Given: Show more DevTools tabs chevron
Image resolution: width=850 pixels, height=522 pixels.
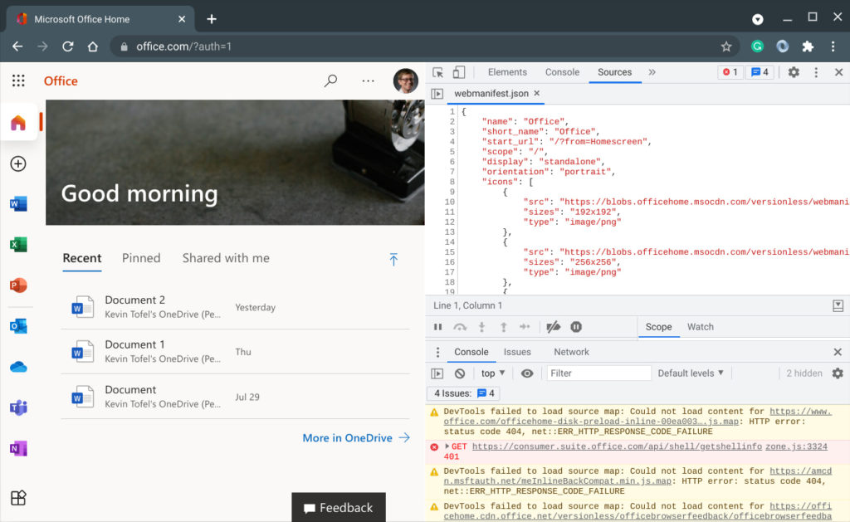Looking at the screenshot, I should (652, 72).
